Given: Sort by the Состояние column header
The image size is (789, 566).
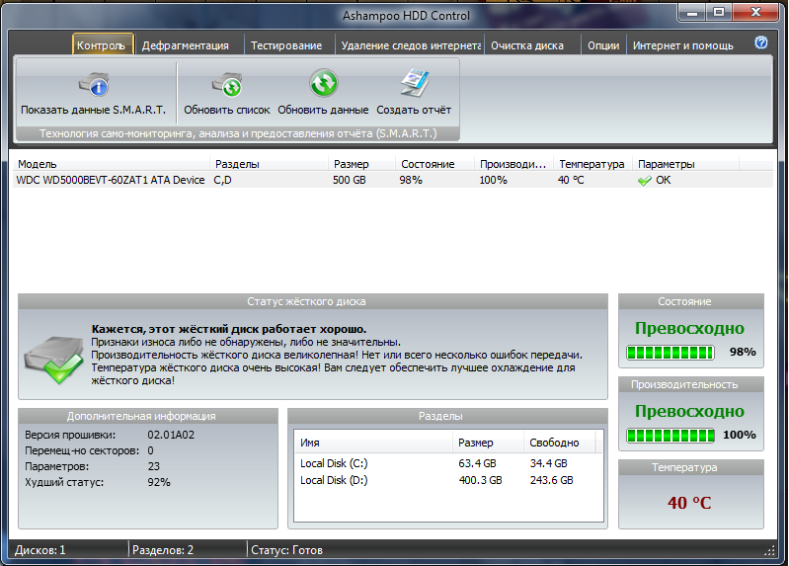Looking at the screenshot, I should (434, 164).
